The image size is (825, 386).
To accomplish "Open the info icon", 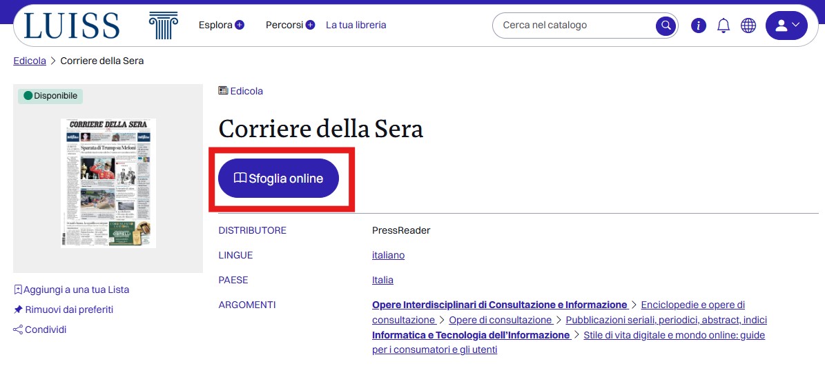I will click(698, 26).
